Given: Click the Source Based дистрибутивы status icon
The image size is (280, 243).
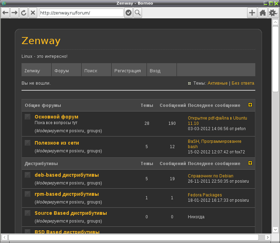Looking at the screenshot, I should 28,213.
